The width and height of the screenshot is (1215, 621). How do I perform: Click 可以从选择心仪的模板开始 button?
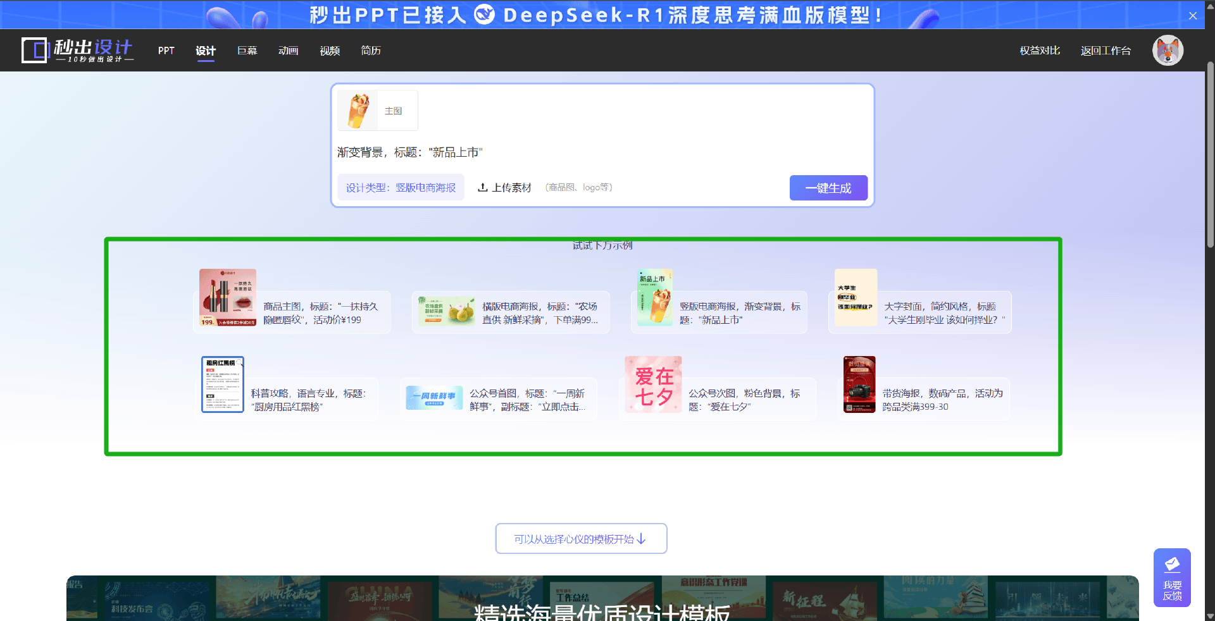point(581,539)
